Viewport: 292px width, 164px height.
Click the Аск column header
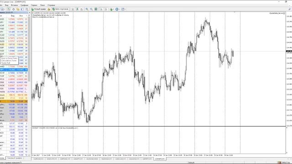[x=21, y=16]
